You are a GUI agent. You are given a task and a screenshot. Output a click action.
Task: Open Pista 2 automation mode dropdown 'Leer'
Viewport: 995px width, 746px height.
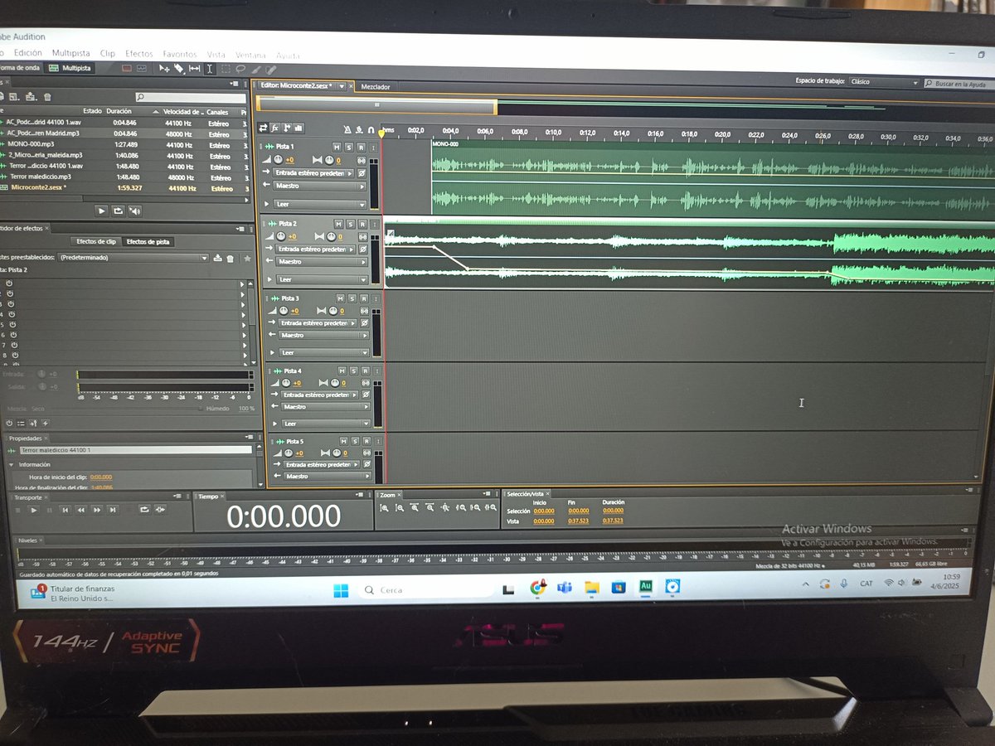point(322,280)
